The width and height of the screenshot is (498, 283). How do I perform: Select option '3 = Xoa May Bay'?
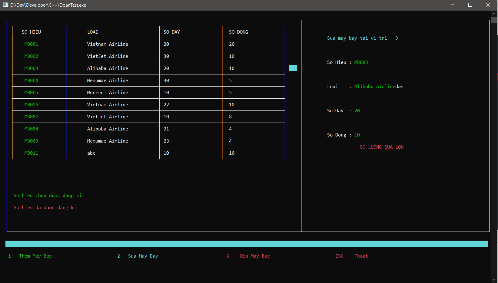(248, 256)
